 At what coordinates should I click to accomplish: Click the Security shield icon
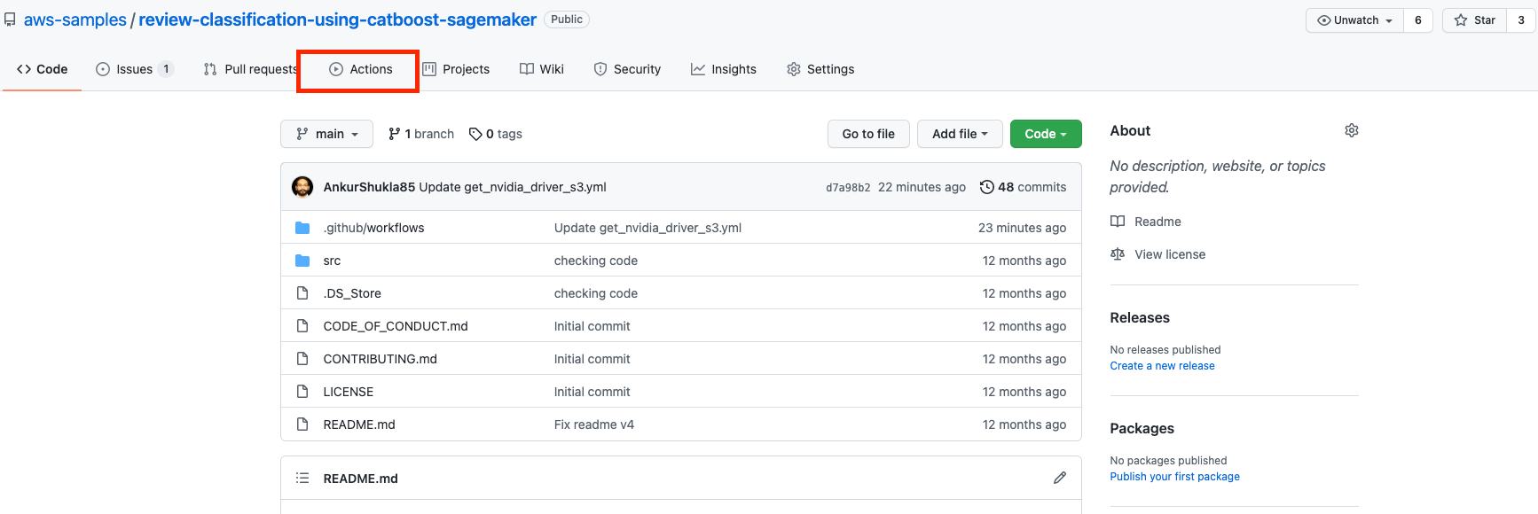pos(600,69)
